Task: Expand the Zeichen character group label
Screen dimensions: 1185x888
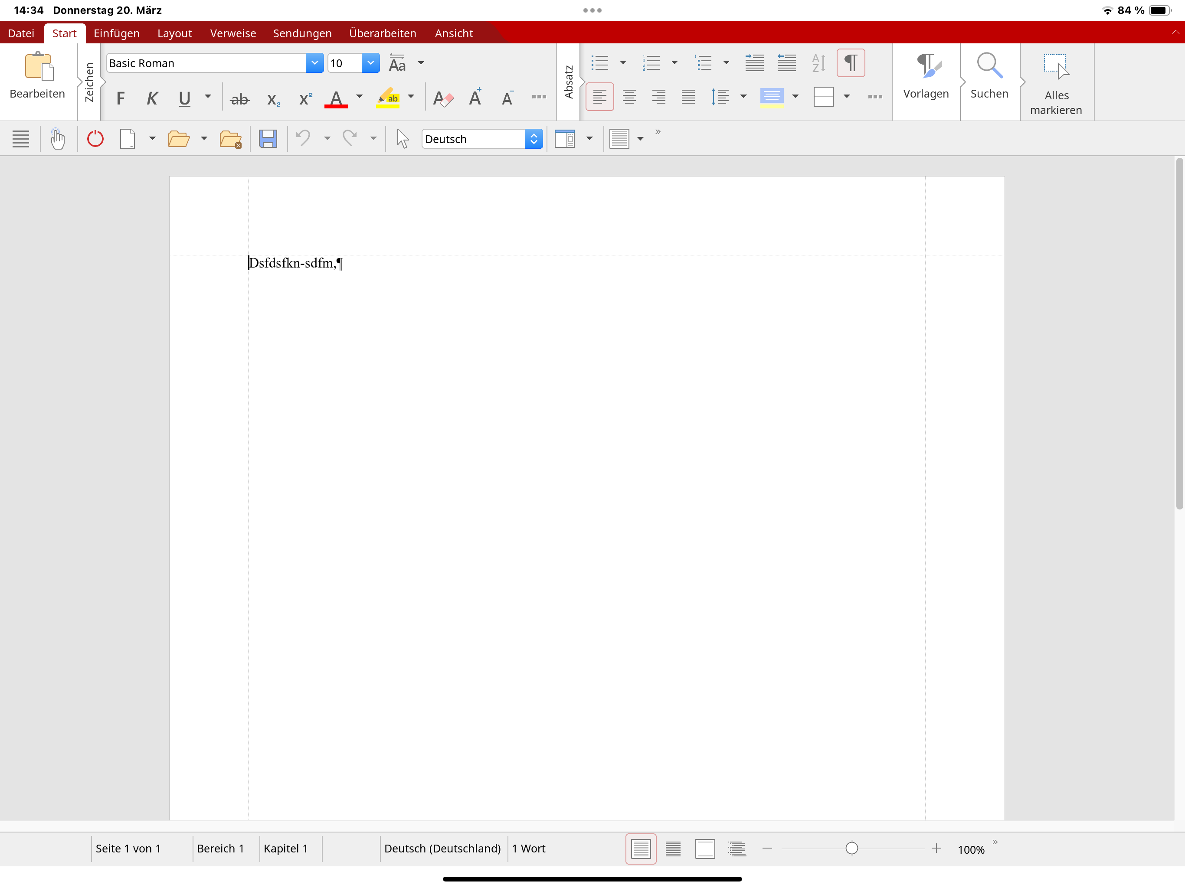Action: (x=89, y=82)
